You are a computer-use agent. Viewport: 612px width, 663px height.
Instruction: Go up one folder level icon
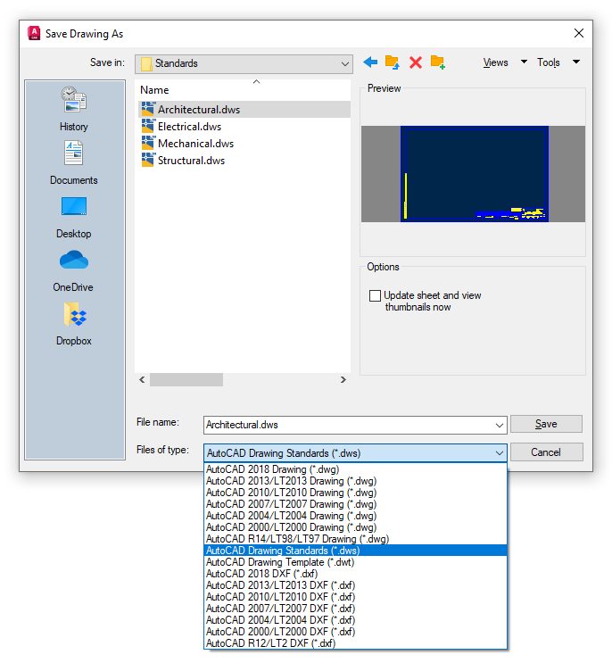coord(393,62)
